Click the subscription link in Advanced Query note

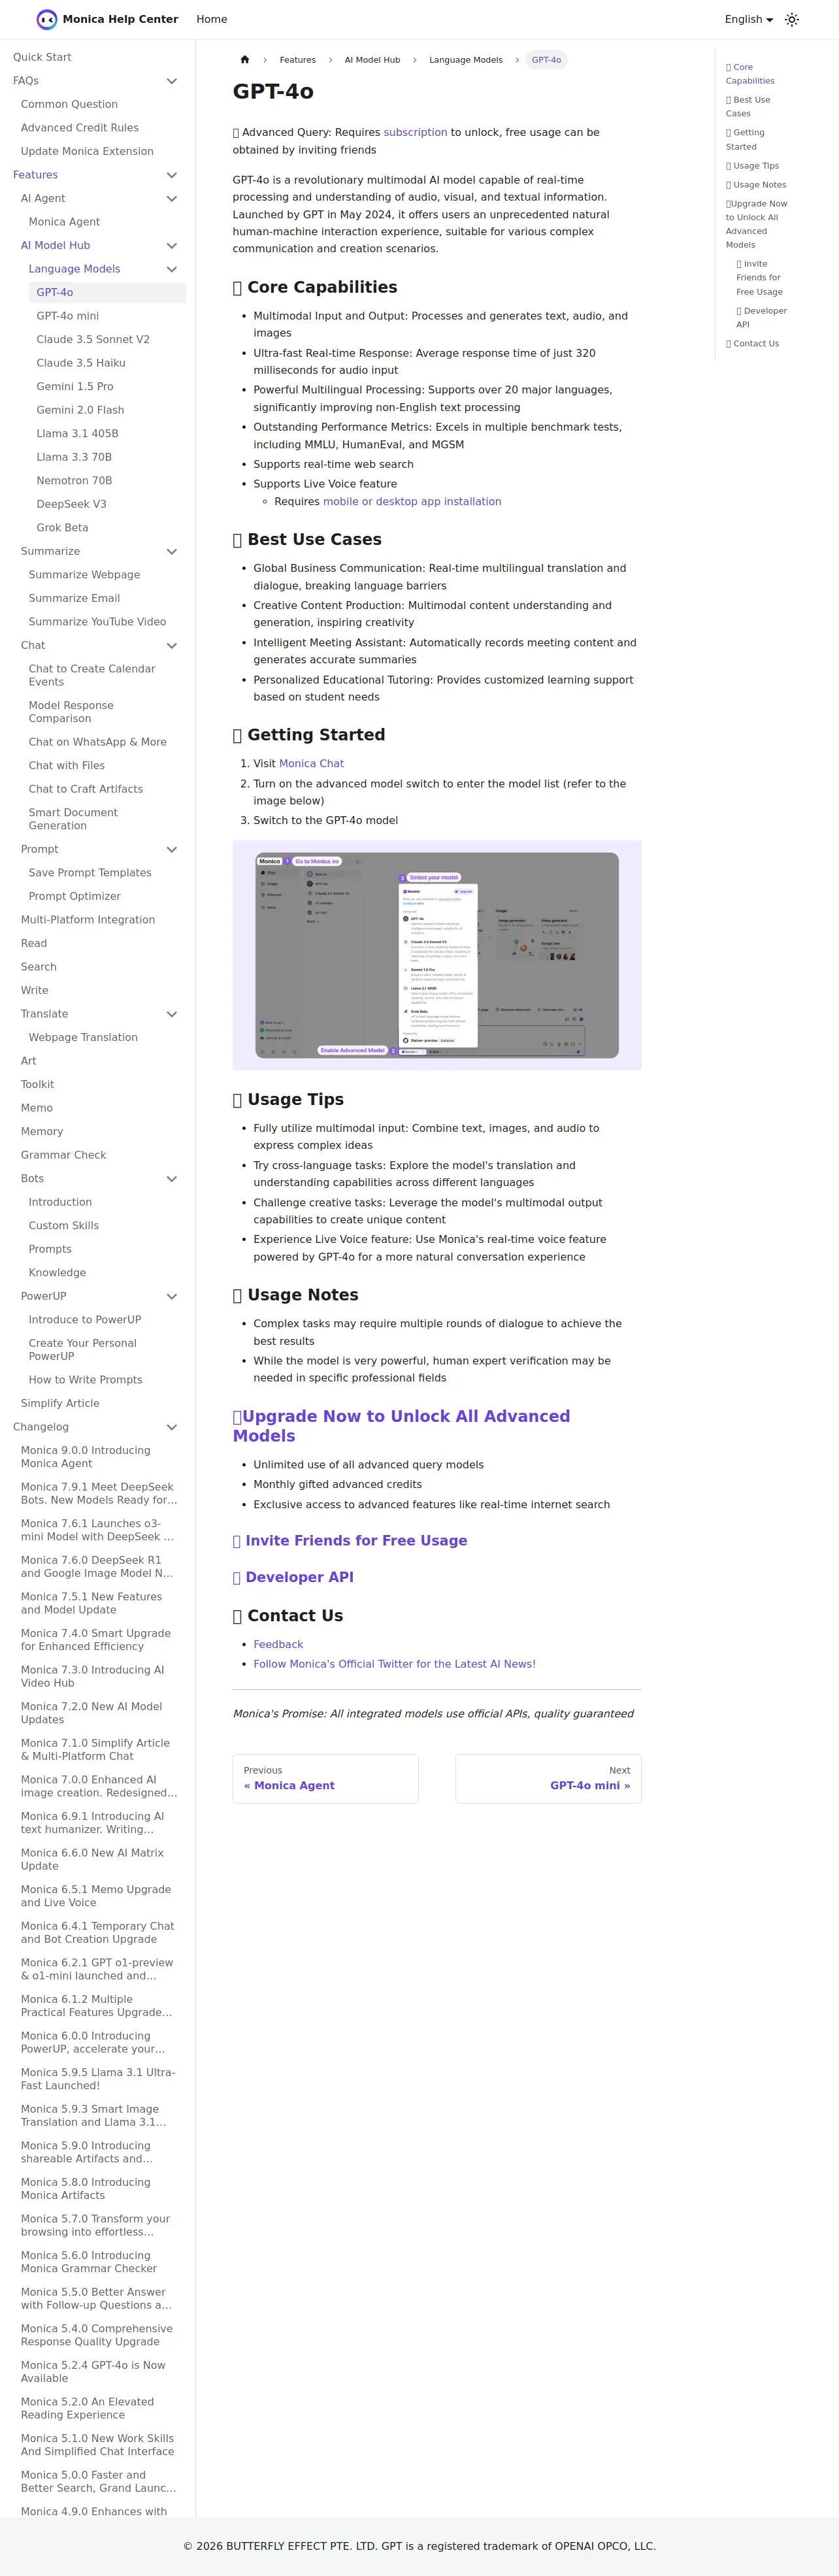pos(415,132)
